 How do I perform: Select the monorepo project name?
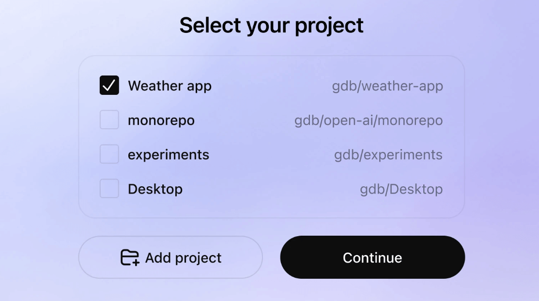161,120
